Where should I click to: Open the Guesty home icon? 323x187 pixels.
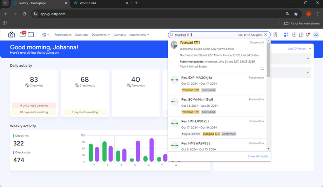coord(12,34)
